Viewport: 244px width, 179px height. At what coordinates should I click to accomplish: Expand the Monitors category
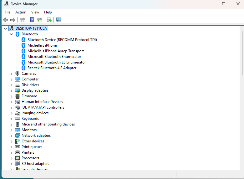(x=11, y=130)
